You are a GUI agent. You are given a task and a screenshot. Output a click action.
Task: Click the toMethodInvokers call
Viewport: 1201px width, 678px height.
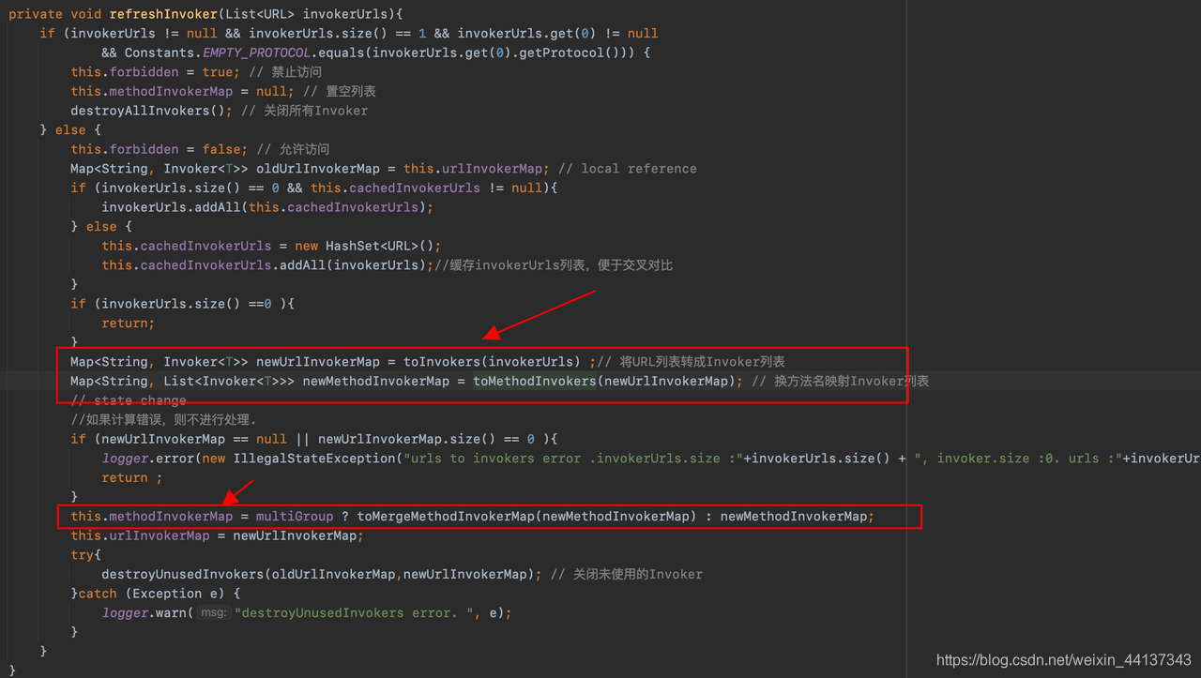[x=535, y=381]
